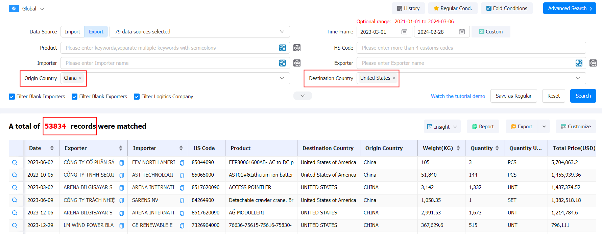
Task: Open calendar icon for end date 2024-02-28
Action: tap(462, 32)
